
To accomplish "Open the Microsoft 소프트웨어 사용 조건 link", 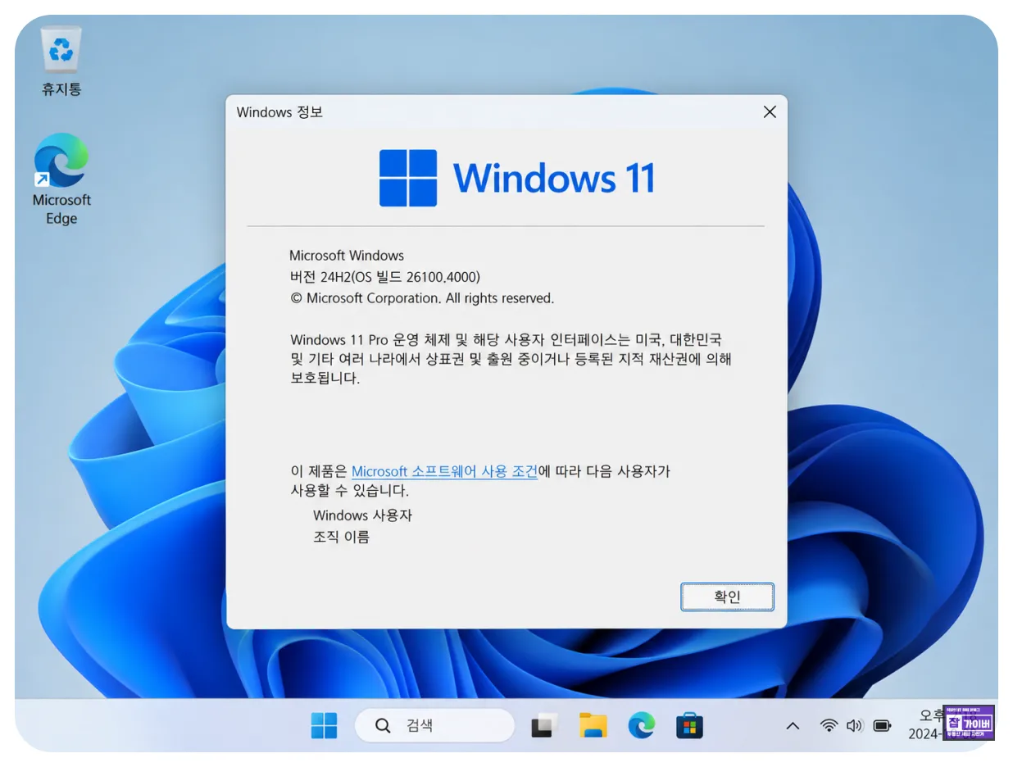I will (x=444, y=471).
